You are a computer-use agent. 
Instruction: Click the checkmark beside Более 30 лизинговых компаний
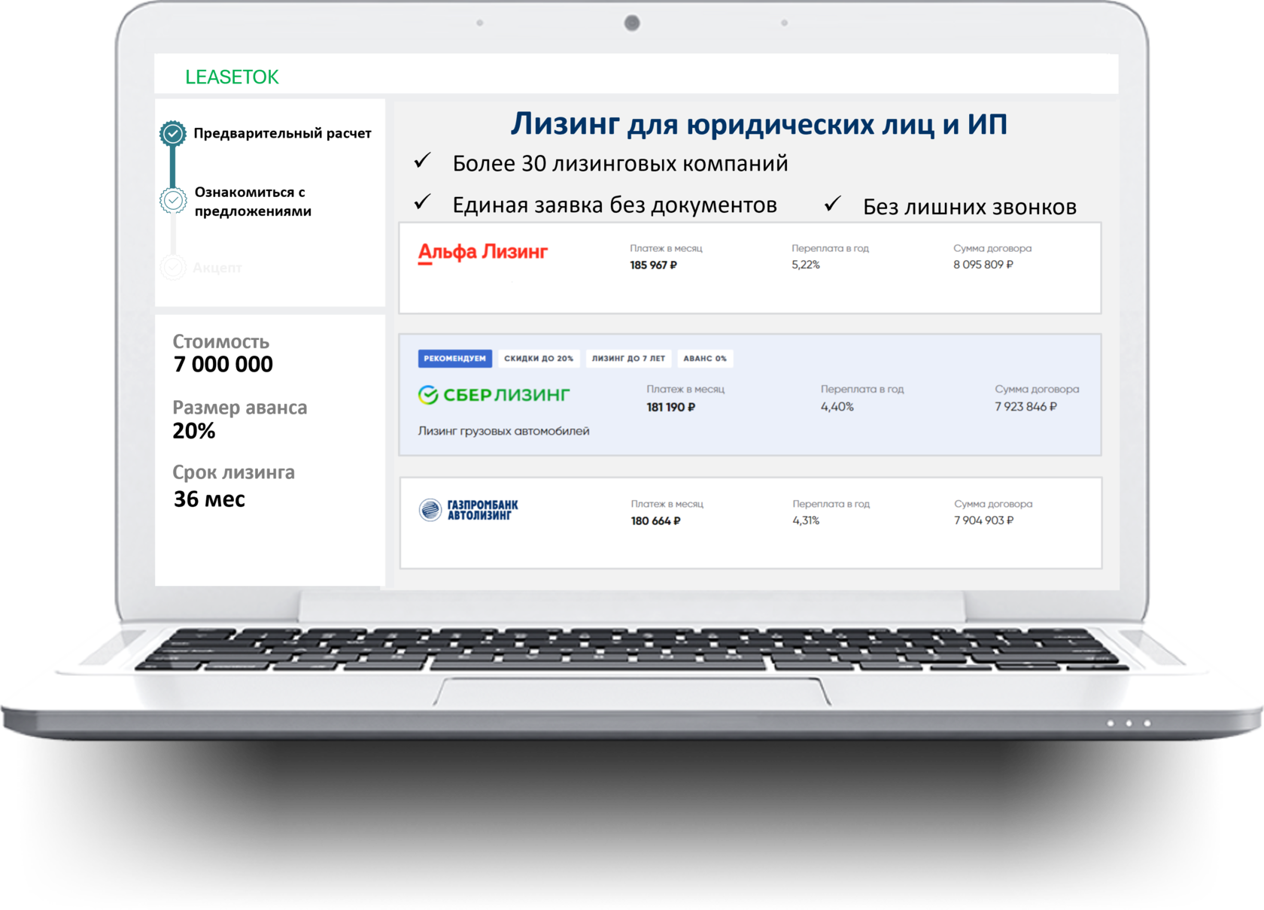click(x=423, y=161)
